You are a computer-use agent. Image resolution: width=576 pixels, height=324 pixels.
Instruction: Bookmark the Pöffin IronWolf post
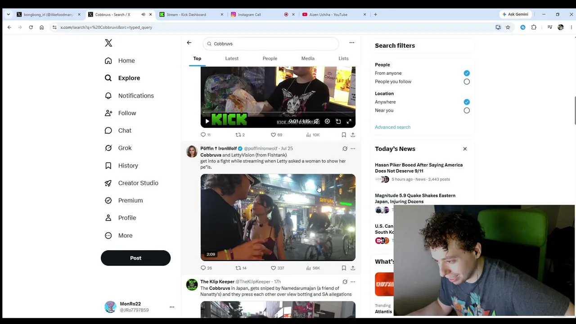click(x=344, y=268)
